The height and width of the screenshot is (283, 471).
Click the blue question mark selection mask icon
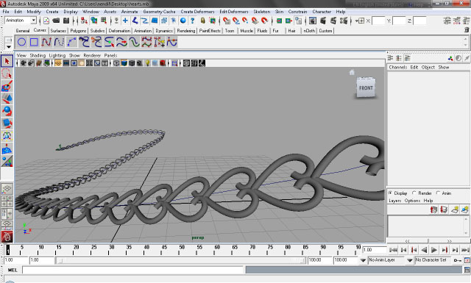pyautogui.click(x=193, y=21)
